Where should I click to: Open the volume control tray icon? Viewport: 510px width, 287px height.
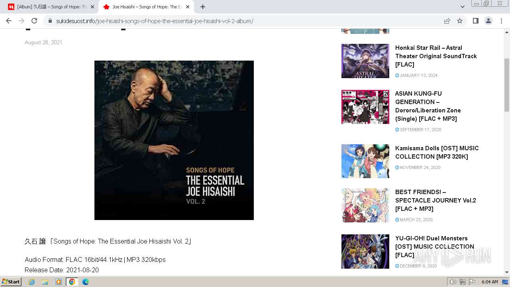click(x=453, y=282)
